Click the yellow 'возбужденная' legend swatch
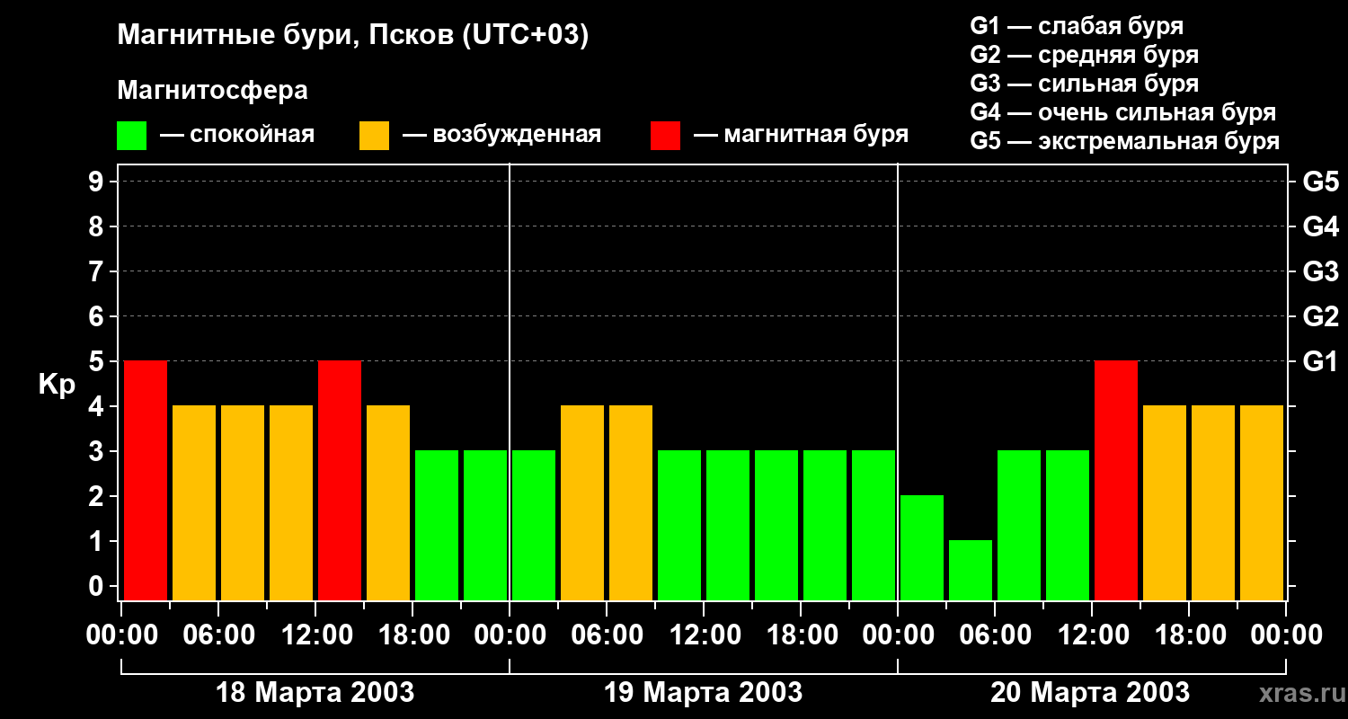Image resolution: width=1348 pixels, height=719 pixels. [x=374, y=136]
